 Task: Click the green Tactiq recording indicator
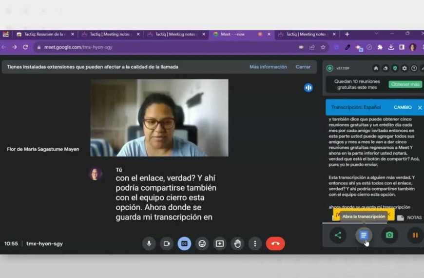329,68
